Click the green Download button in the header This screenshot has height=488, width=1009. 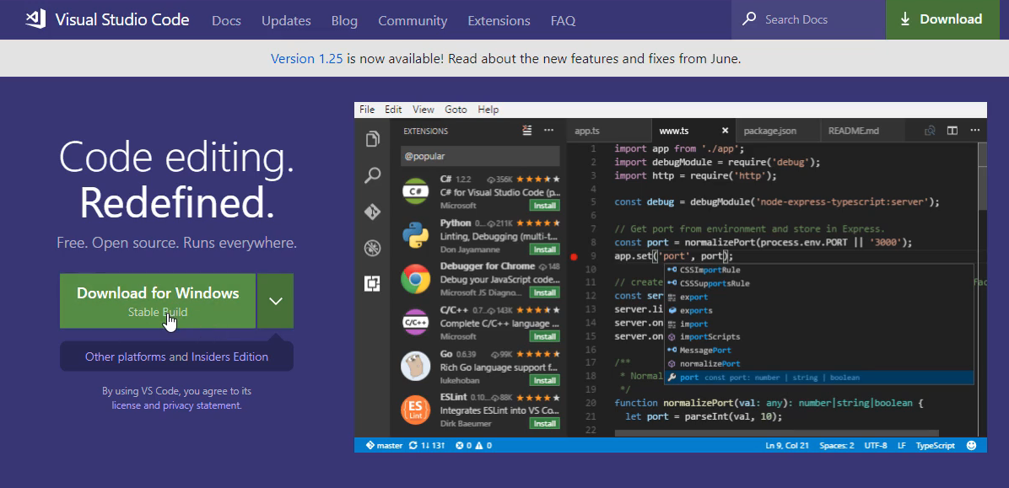[x=942, y=19]
